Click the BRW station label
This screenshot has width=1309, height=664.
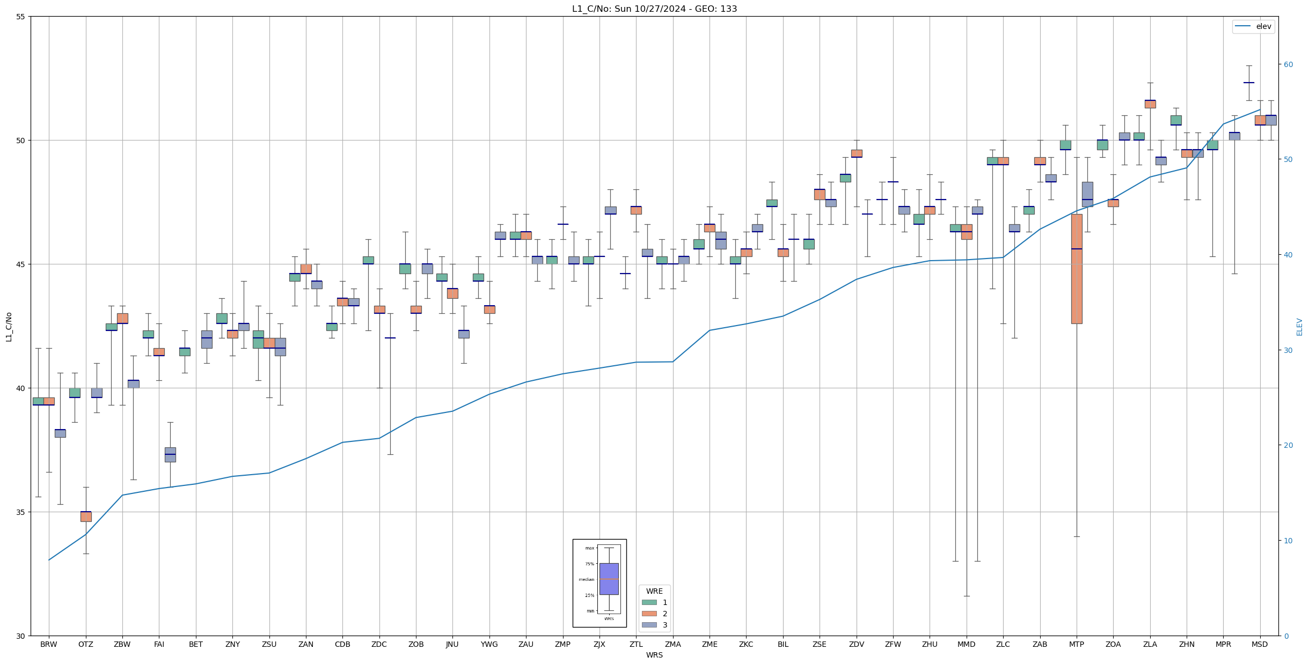pyautogui.click(x=49, y=644)
